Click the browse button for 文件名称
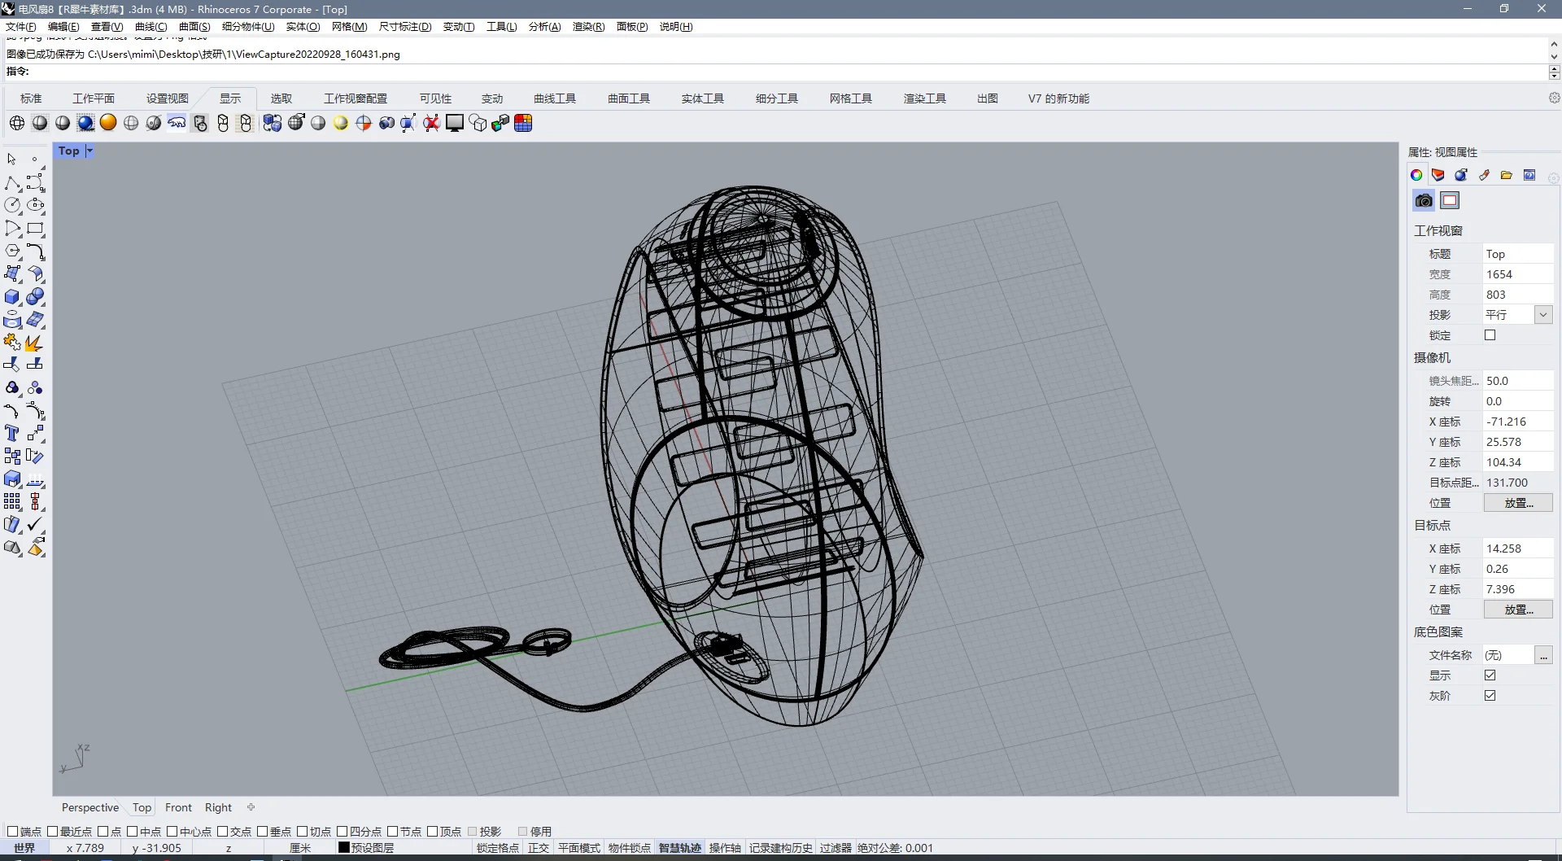The width and height of the screenshot is (1562, 861). click(1542, 655)
